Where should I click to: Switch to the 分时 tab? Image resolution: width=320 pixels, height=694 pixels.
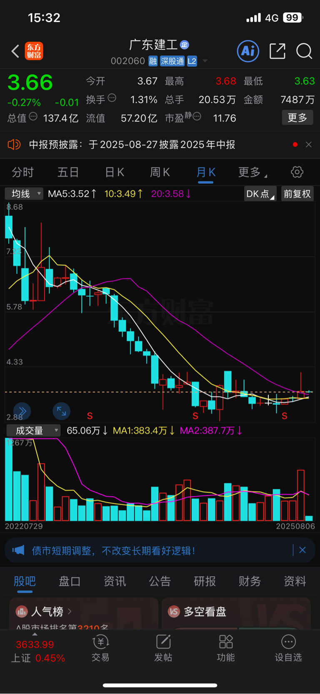click(x=22, y=172)
